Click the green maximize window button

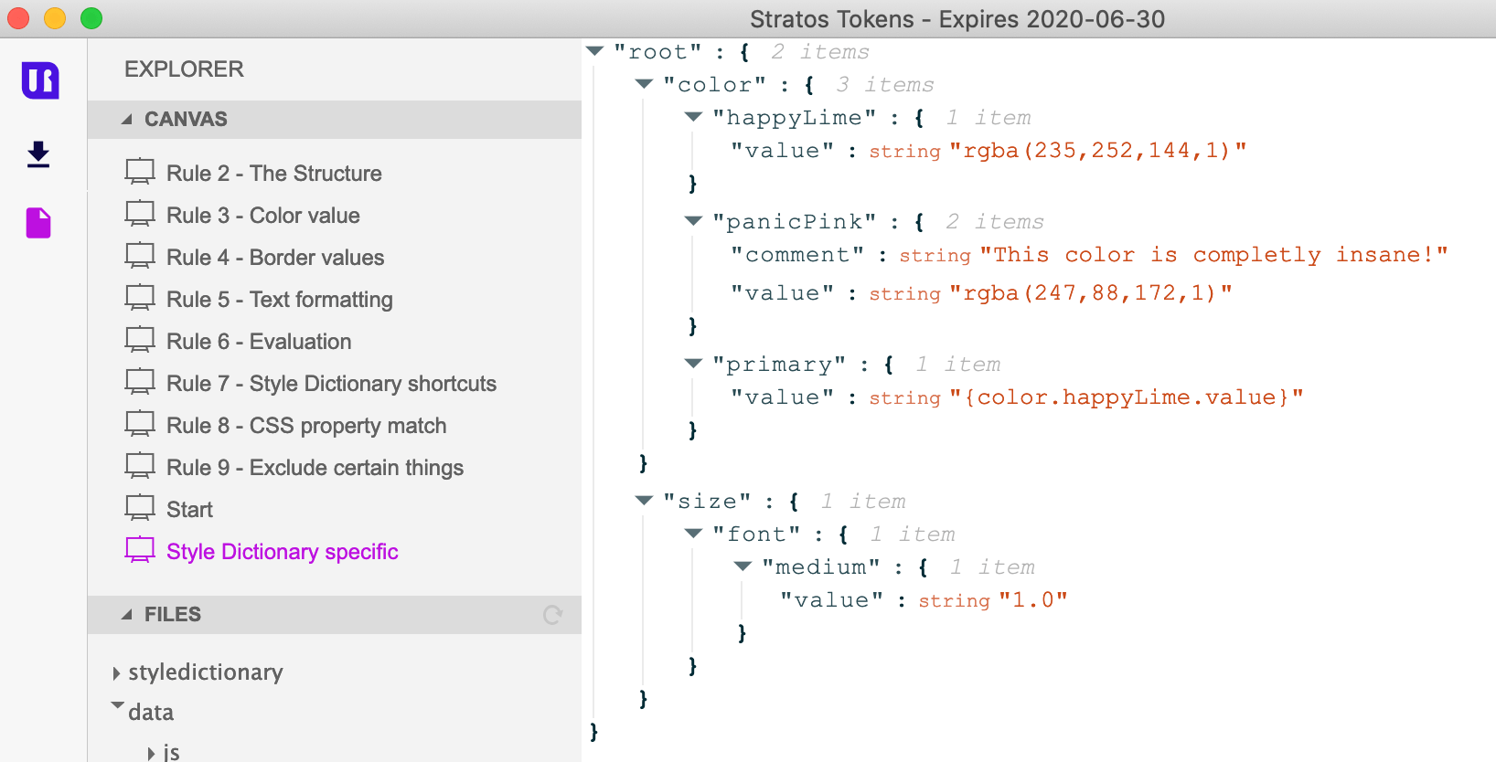point(91,18)
